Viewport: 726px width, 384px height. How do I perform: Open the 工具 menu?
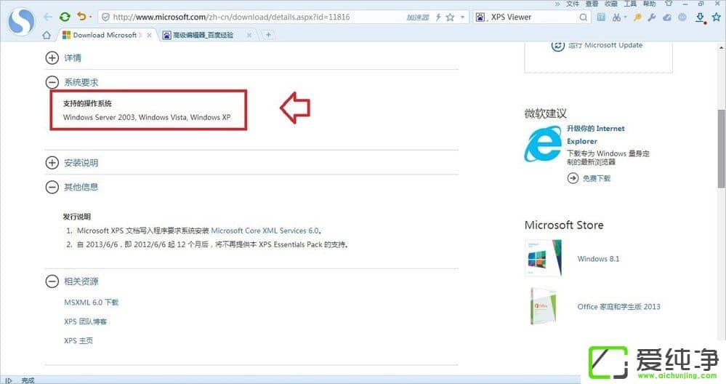click(630, 4)
